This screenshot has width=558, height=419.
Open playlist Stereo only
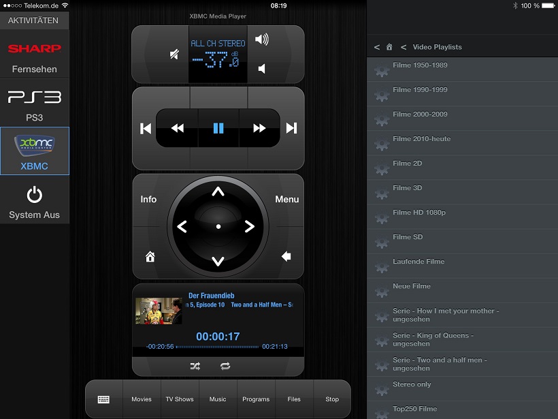[462, 389]
